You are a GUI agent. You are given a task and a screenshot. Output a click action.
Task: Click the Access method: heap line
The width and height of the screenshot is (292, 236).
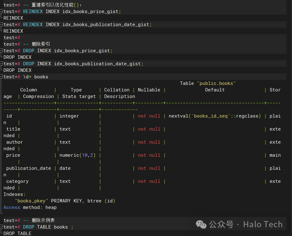pos(30,207)
